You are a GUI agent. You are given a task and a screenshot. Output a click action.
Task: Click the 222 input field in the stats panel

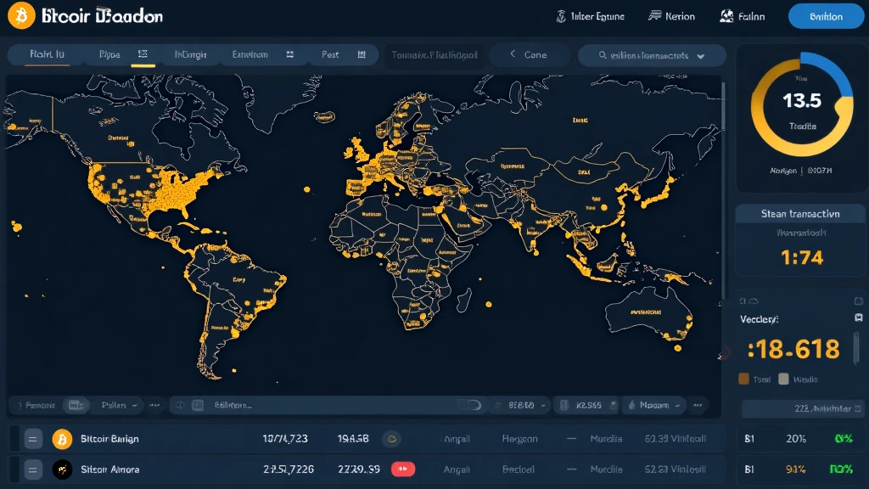[x=802, y=409]
